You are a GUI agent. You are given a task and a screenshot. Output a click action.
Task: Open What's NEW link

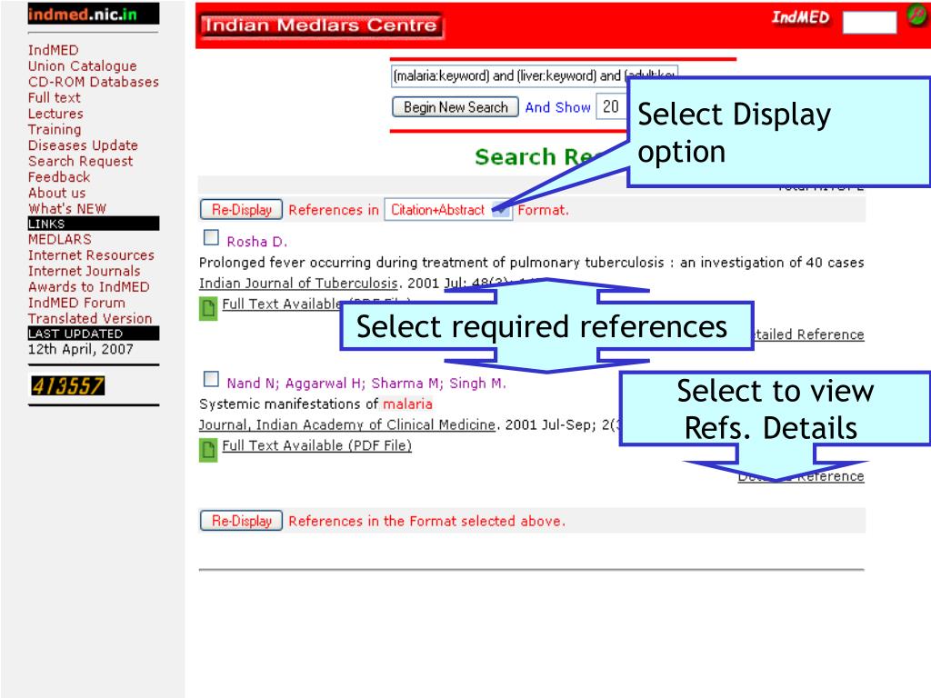(x=67, y=208)
